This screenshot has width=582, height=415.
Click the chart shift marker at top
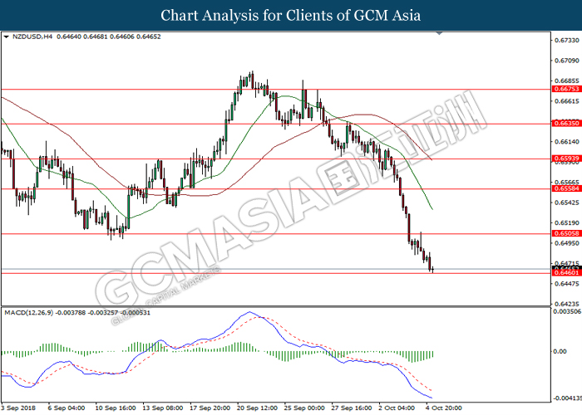point(440,33)
